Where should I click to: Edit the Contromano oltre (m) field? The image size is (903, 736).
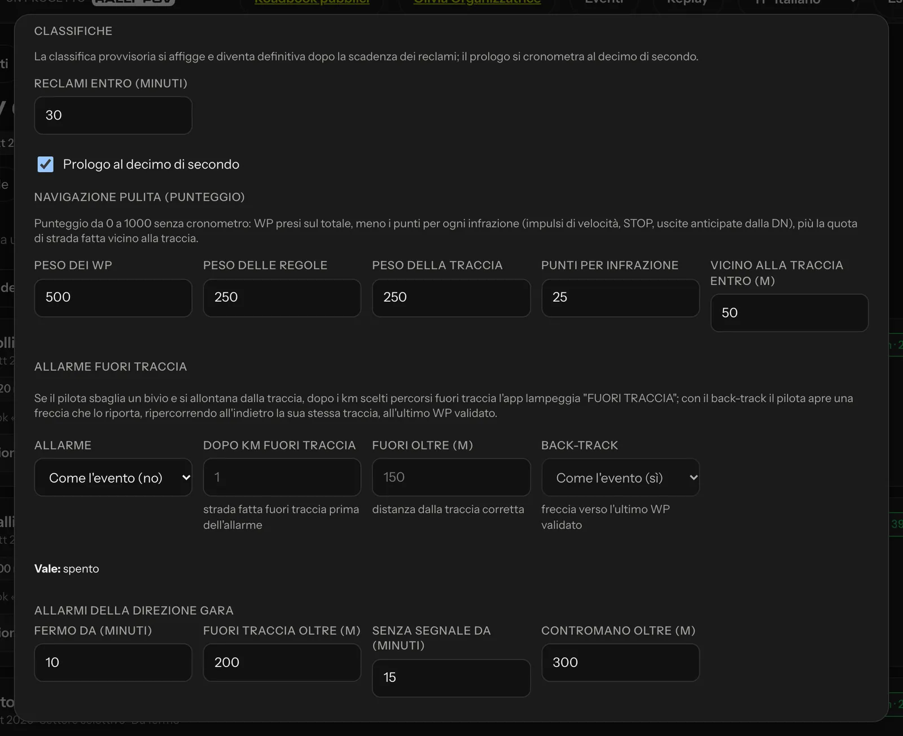620,663
